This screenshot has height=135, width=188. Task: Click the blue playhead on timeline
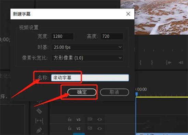click(x=137, y=94)
